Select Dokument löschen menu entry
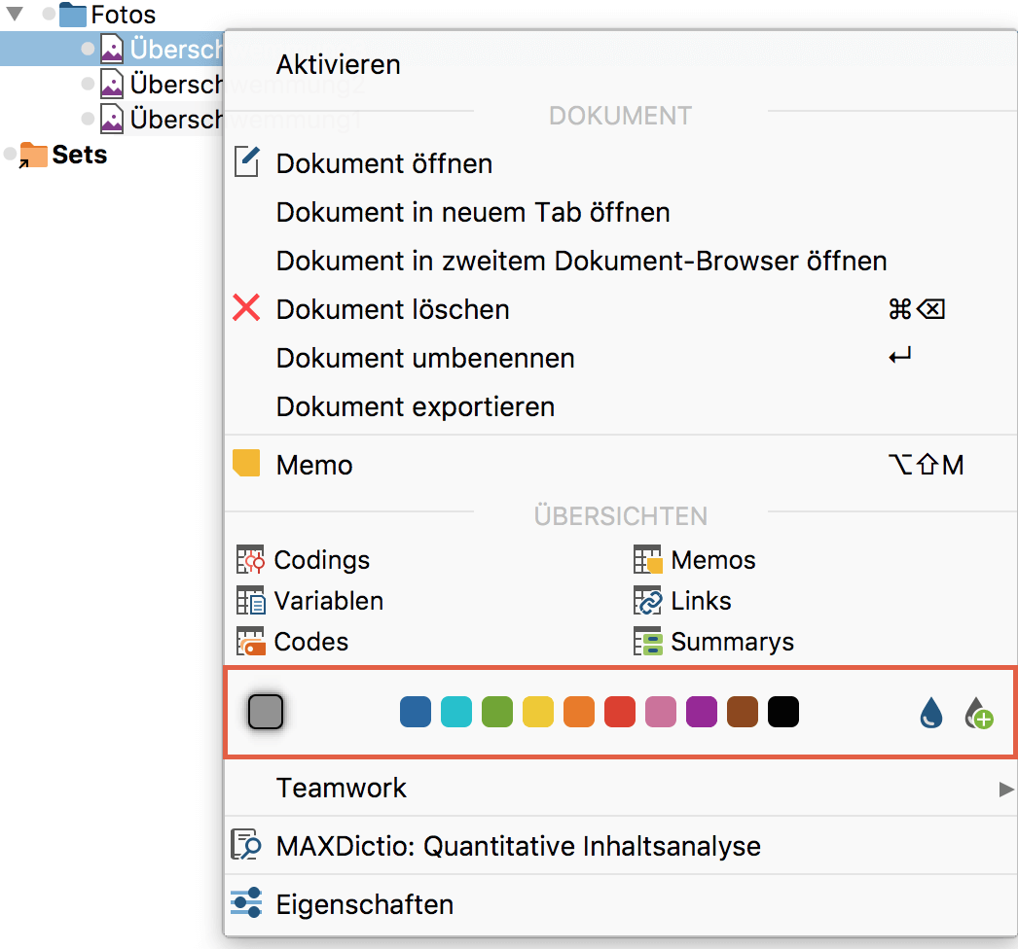The image size is (1018, 949). pos(392,310)
